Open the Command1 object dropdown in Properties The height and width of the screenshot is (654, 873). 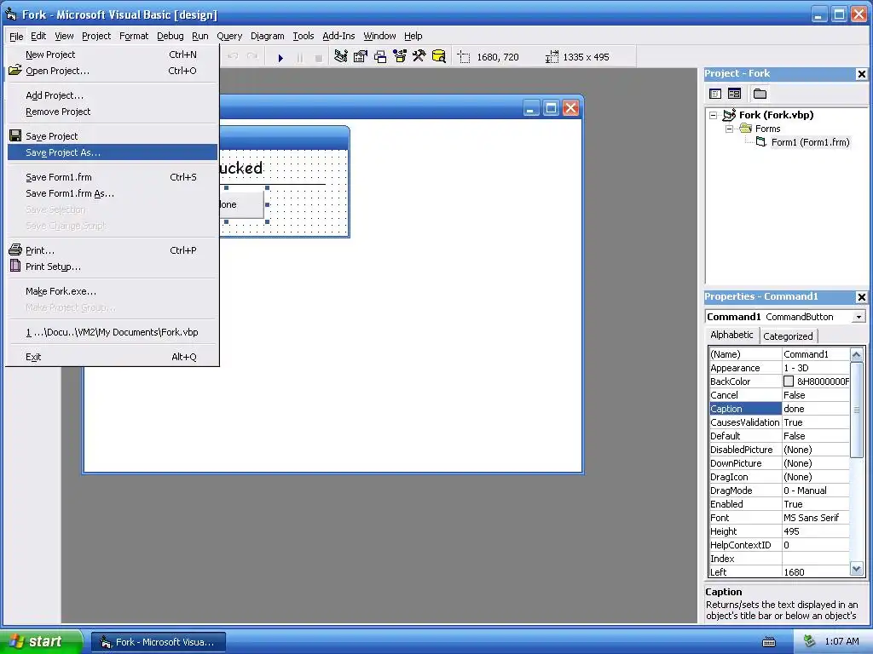(x=859, y=317)
